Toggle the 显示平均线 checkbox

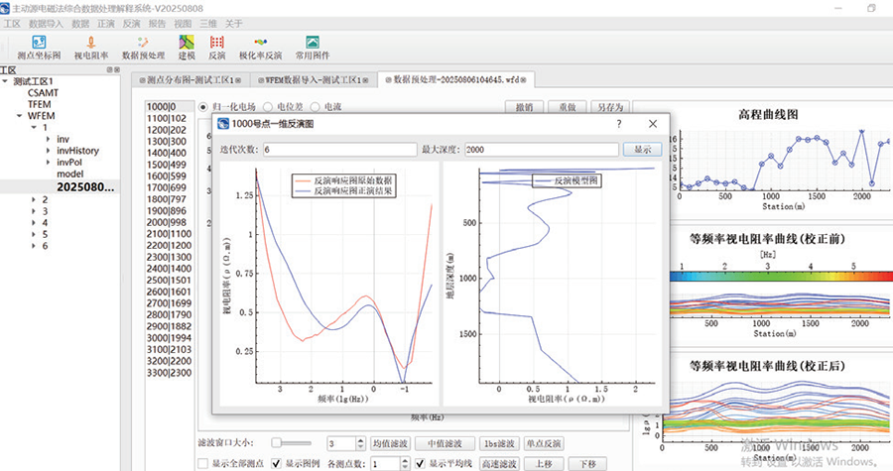[421, 463]
